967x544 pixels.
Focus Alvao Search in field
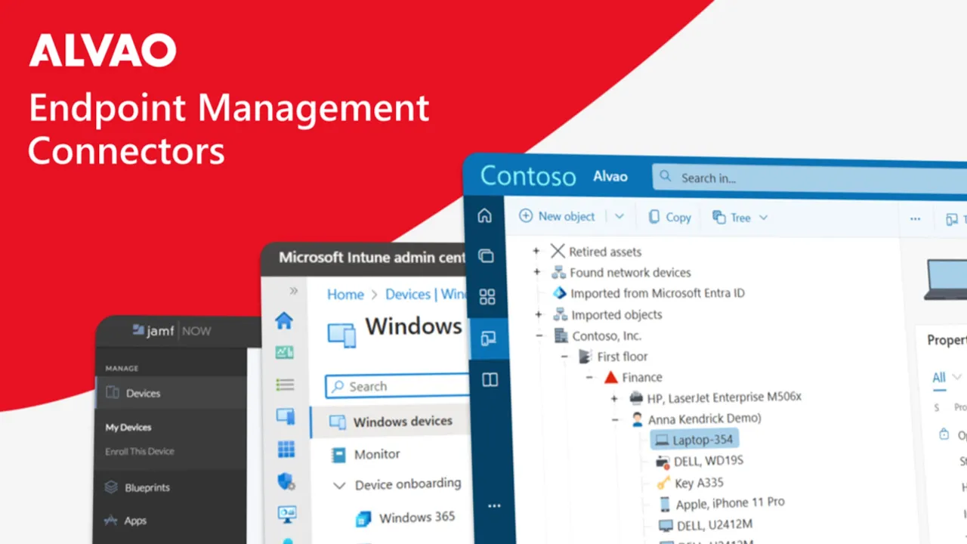tap(809, 178)
